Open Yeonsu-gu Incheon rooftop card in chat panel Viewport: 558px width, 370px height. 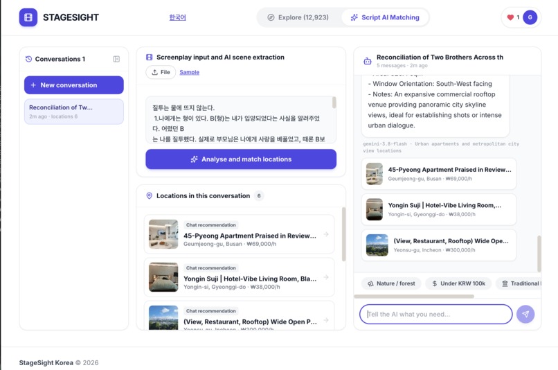439,245
